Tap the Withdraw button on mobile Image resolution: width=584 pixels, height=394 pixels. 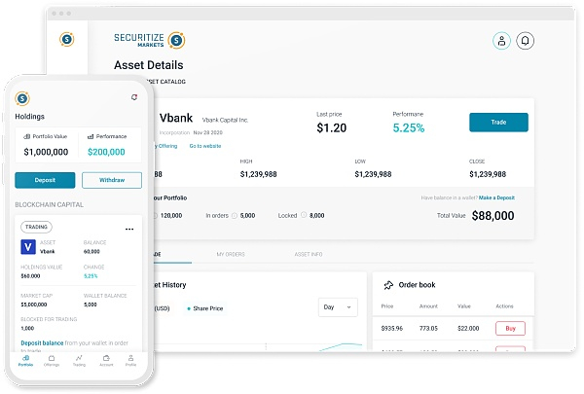tap(112, 180)
